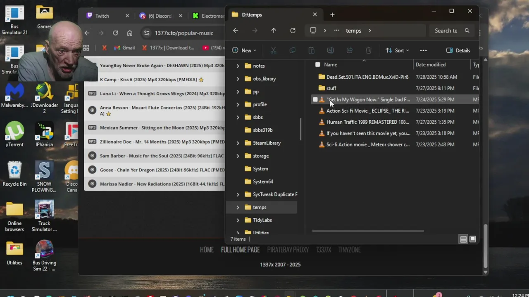The image size is (529, 297).
Task: Click the Paste icon in Explorer toolbar
Action: [x=311, y=50]
